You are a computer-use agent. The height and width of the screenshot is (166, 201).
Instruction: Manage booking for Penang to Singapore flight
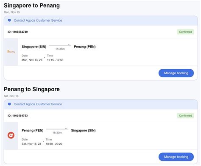[x=176, y=157]
